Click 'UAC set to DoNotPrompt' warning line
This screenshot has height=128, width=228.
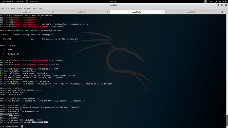[37, 75]
